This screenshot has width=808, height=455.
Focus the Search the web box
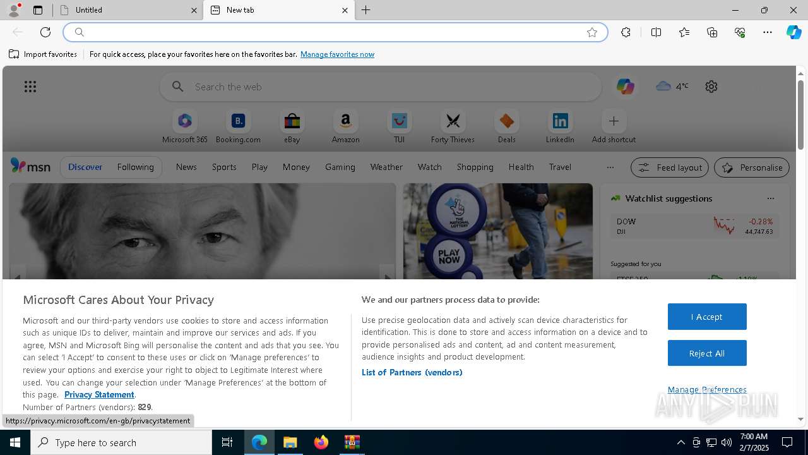381,87
